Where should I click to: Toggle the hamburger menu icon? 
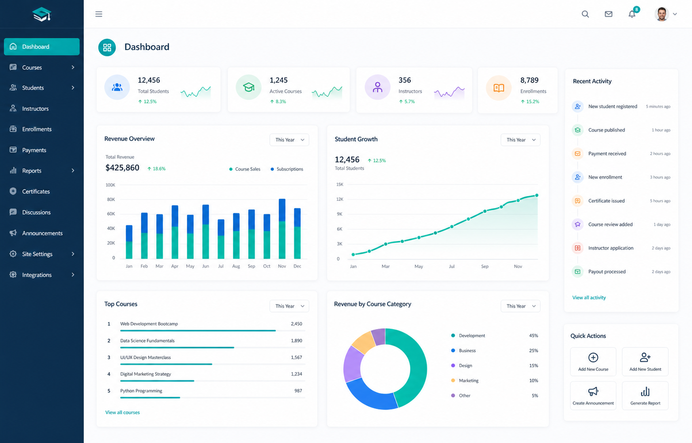tap(99, 14)
